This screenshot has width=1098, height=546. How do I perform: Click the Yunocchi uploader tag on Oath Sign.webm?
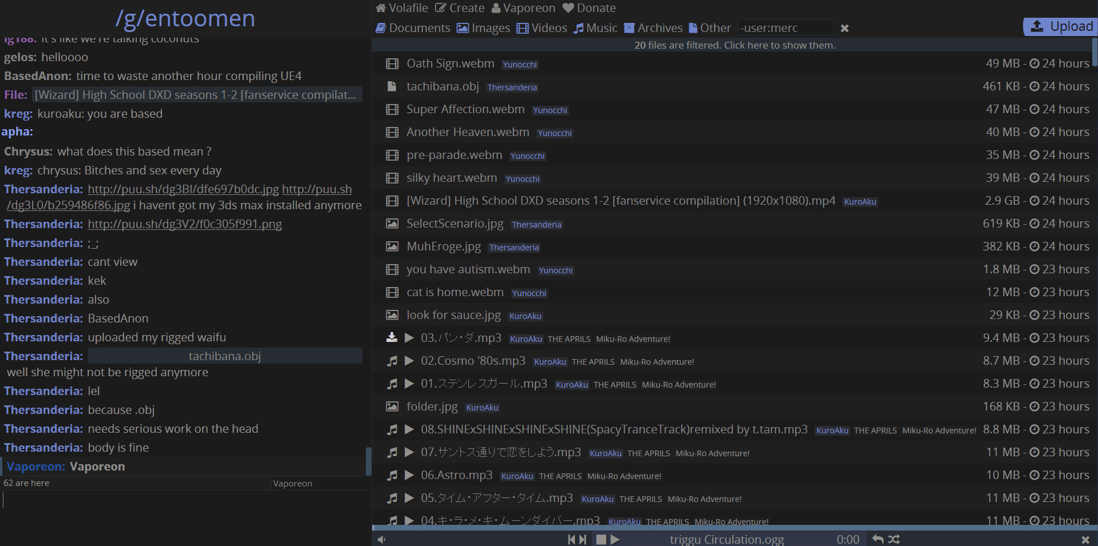(x=520, y=65)
